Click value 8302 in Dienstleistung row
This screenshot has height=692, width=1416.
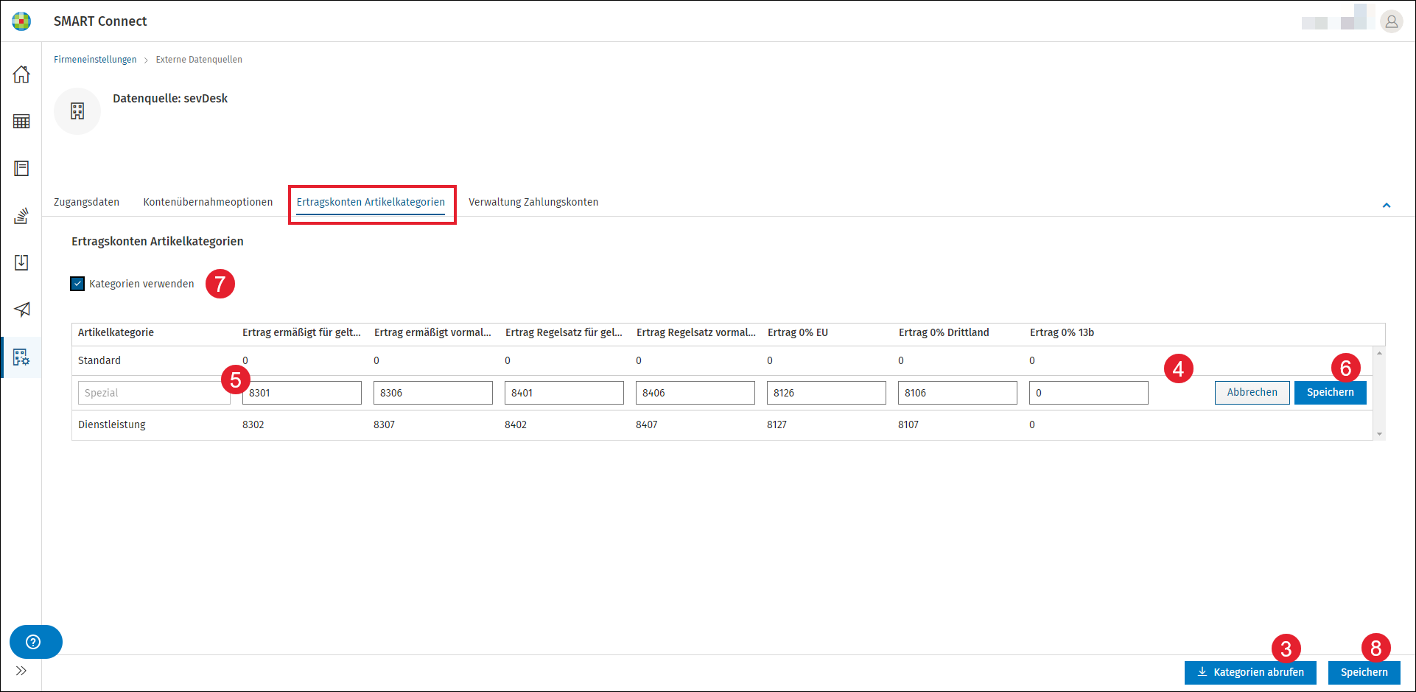click(x=253, y=424)
